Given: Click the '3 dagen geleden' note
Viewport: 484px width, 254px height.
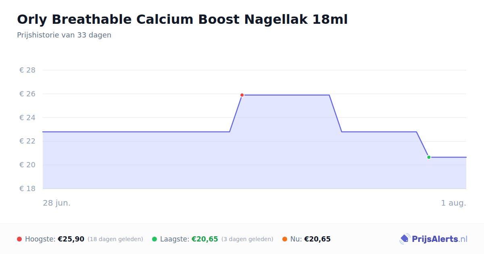Looking at the screenshot, I should point(247,239).
